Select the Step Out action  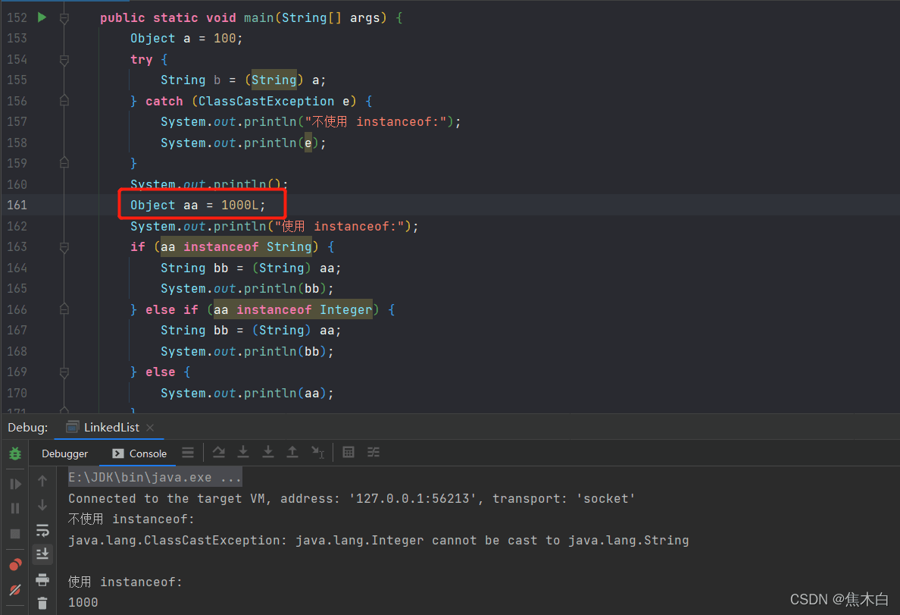(292, 452)
